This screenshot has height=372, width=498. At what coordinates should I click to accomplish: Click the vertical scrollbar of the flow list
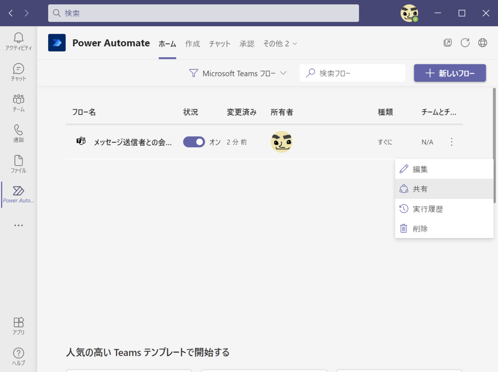tap(494, 145)
